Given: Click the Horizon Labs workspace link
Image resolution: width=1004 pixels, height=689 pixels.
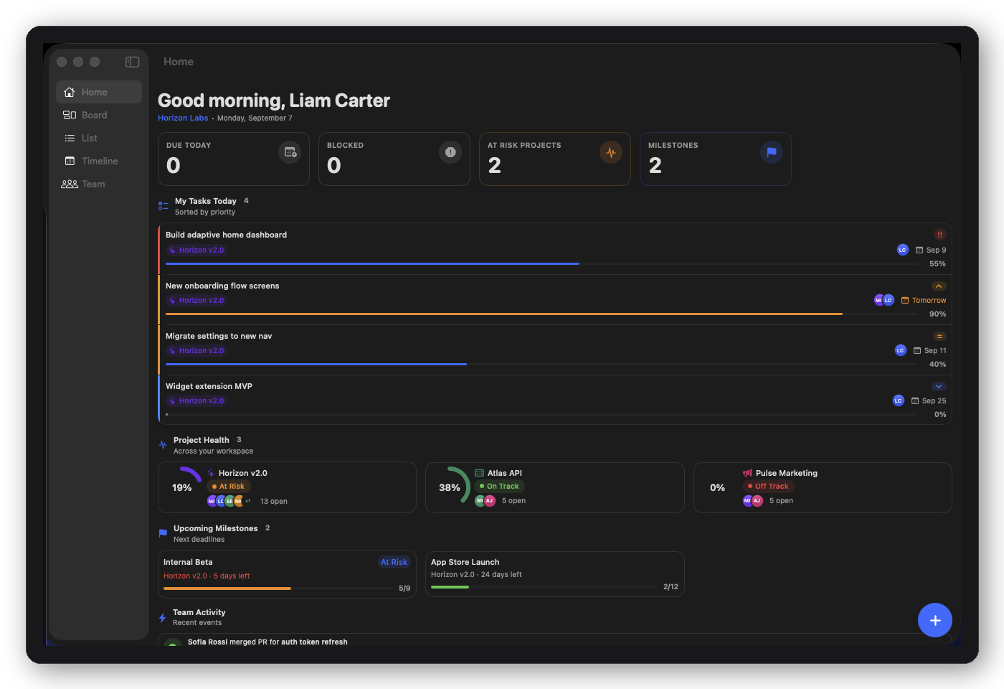Looking at the screenshot, I should 183,118.
